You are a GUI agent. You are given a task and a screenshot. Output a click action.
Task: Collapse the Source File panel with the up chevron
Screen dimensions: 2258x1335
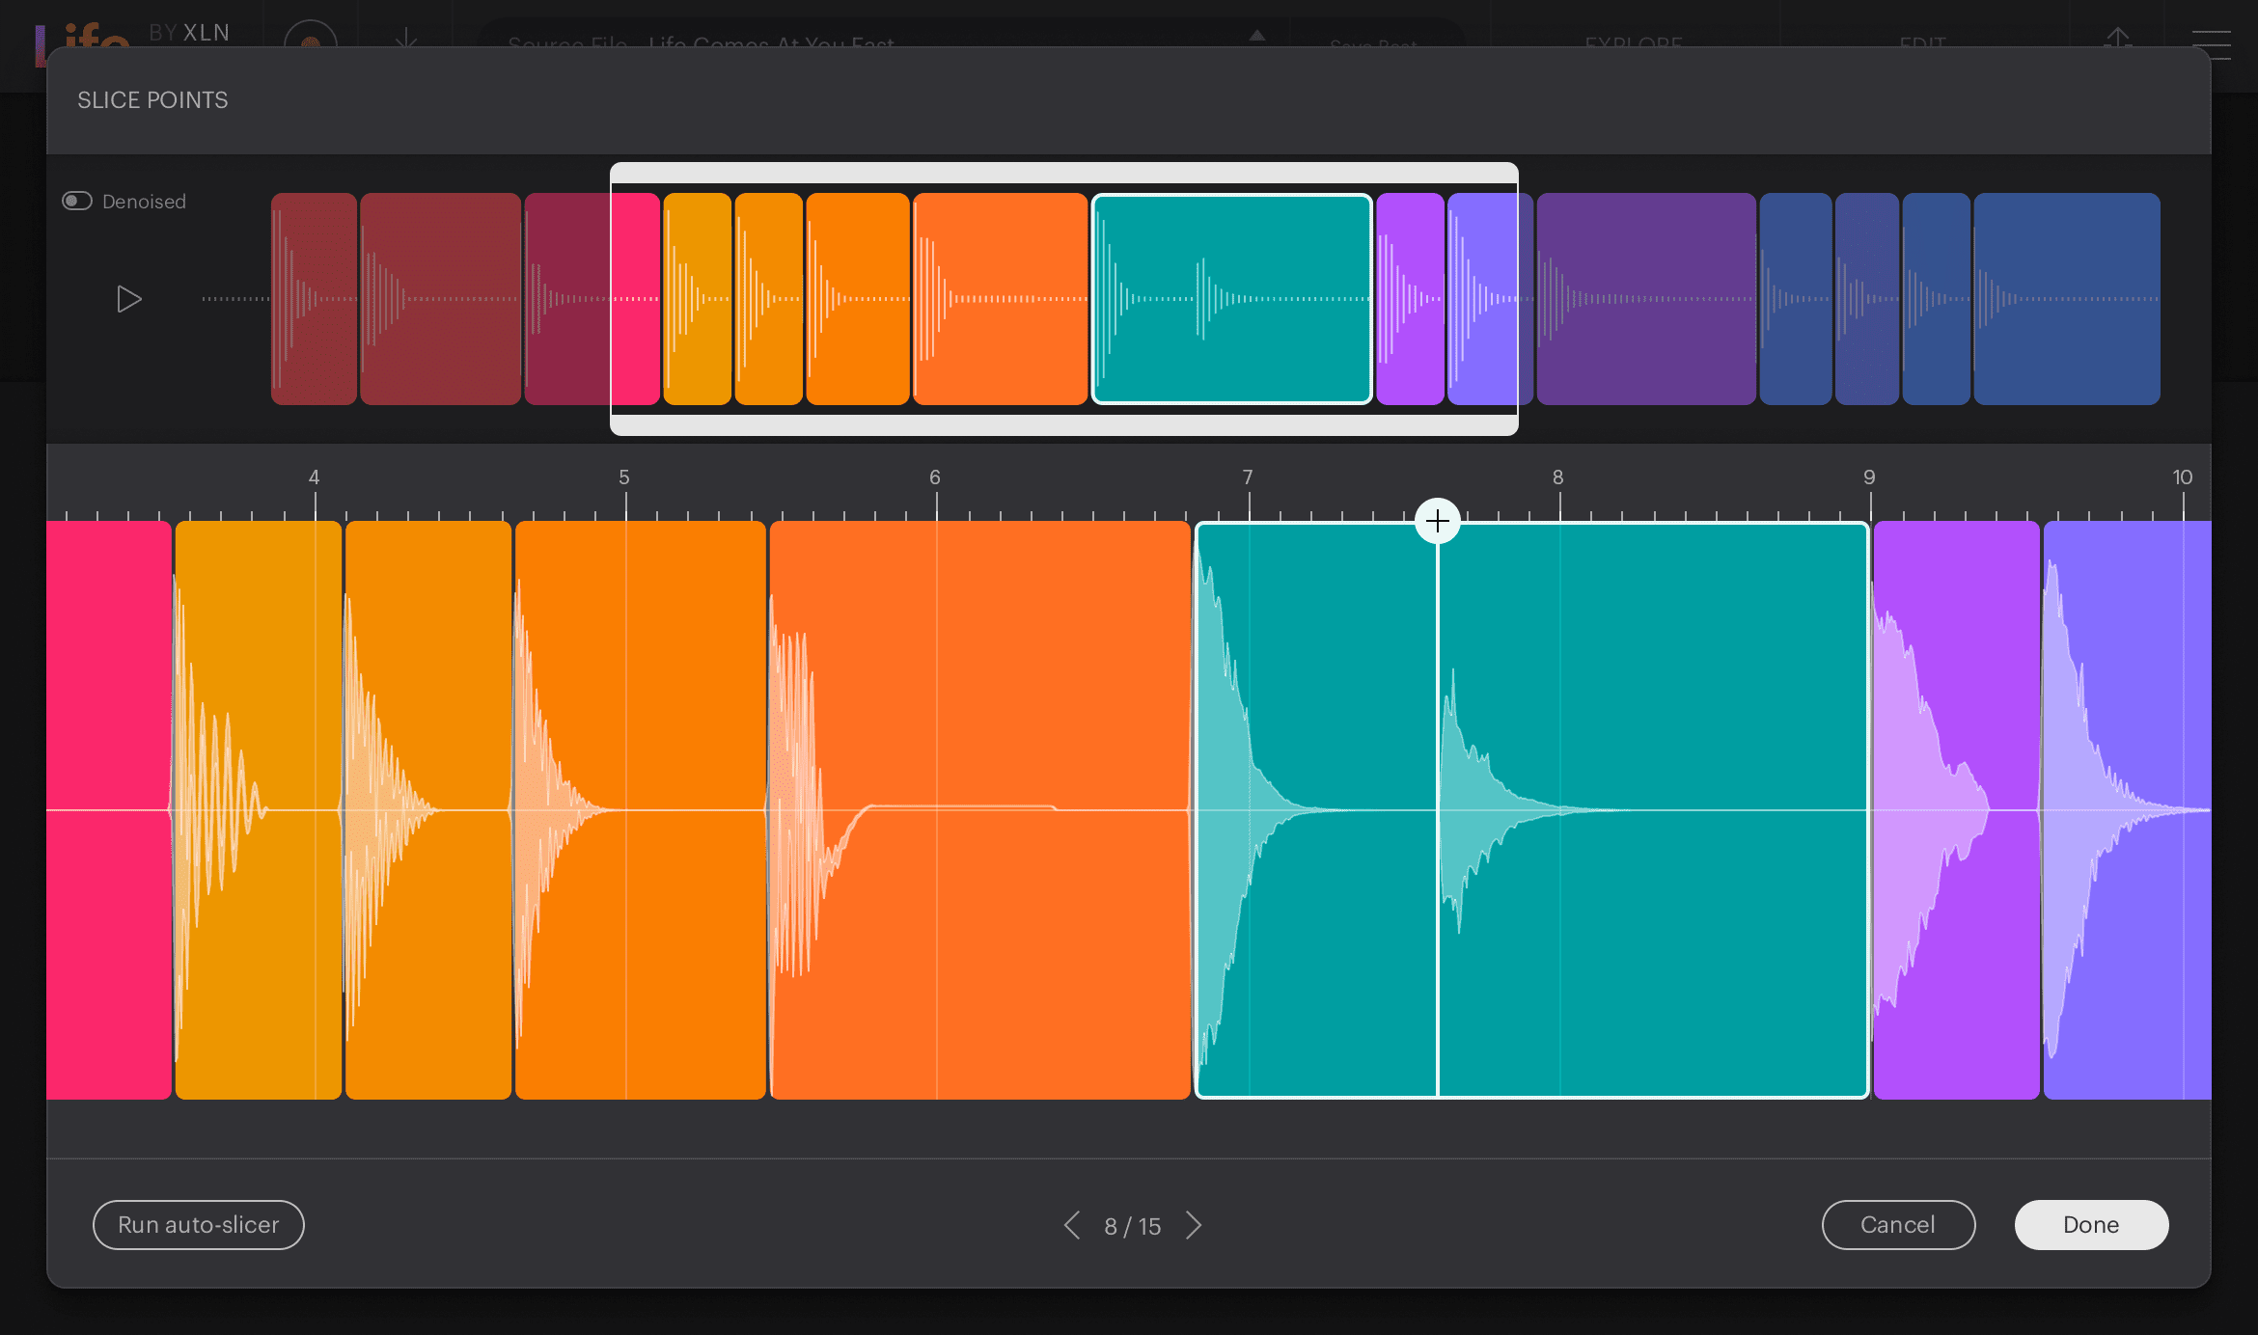tap(1256, 37)
